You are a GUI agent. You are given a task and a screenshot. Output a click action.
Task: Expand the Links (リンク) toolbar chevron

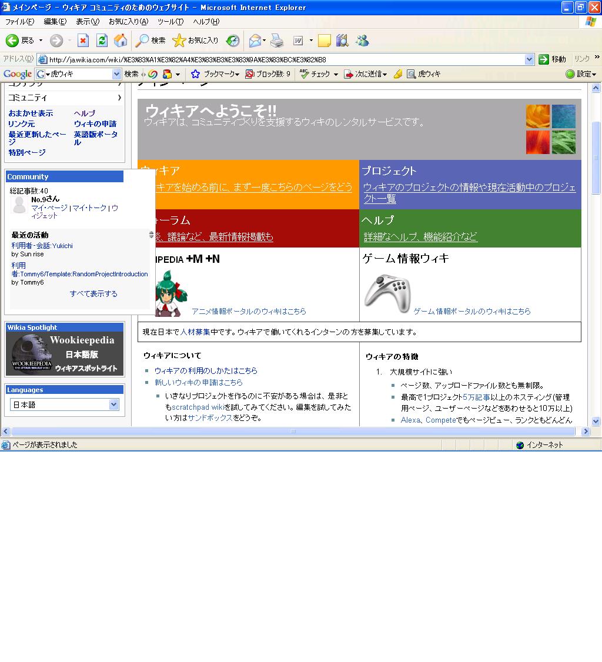coord(597,58)
